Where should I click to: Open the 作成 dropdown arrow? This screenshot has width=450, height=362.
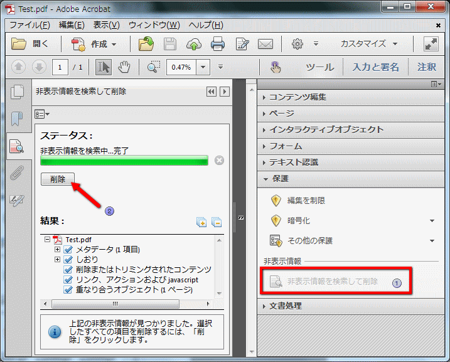(114, 45)
